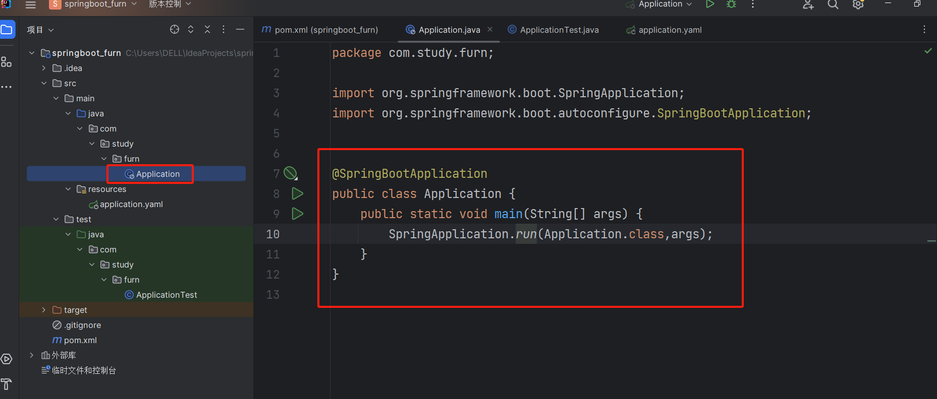This screenshot has height=399, width=937.
Task: Show more tool windows ellipsis in left sidebar
Action: 6,87
